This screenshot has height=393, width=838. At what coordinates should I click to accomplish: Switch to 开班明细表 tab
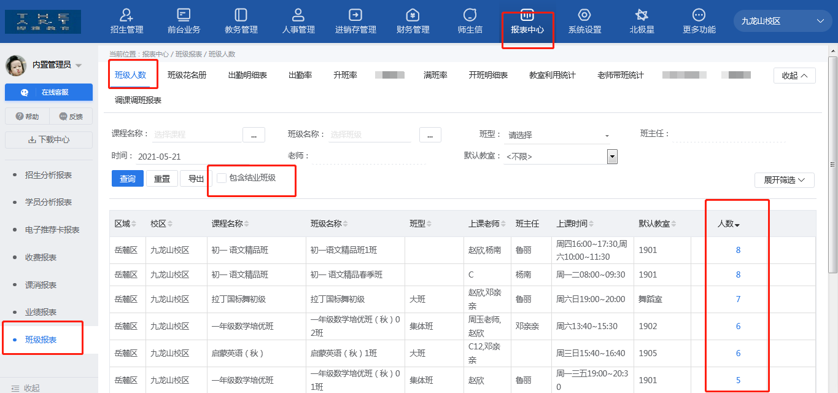pos(488,75)
